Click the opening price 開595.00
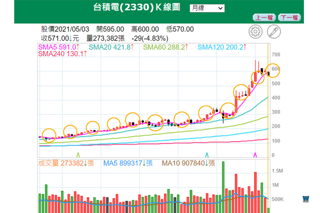Image resolution: width=320 pixels, height=213 pixels. pos(110,29)
